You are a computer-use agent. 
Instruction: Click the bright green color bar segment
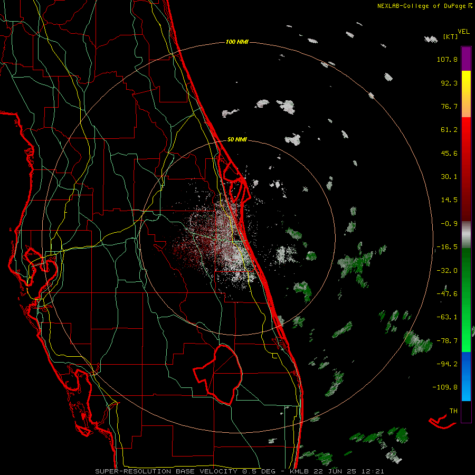[x=466, y=339]
